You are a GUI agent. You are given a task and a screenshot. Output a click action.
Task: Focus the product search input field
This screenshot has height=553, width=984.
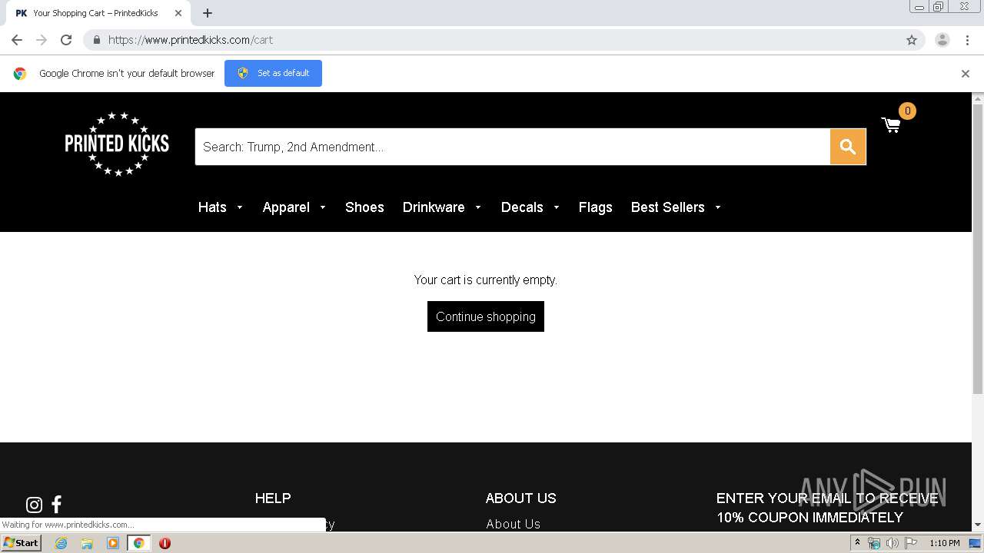(512, 147)
